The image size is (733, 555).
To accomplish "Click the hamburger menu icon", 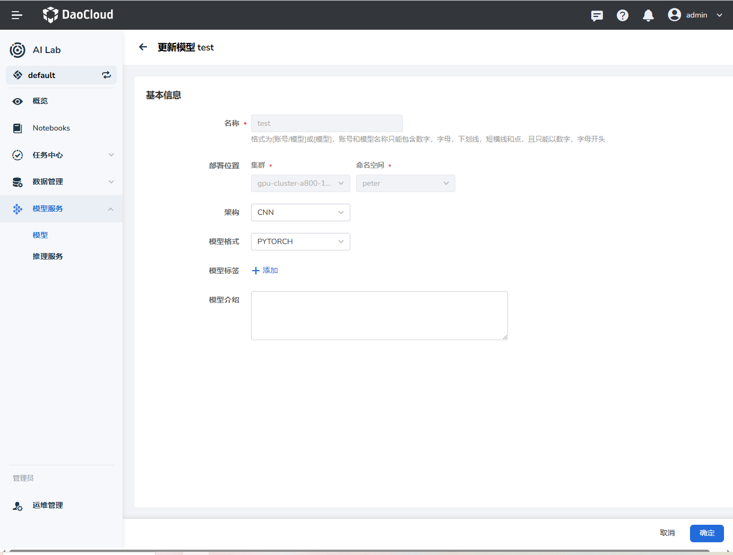I will (17, 15).
